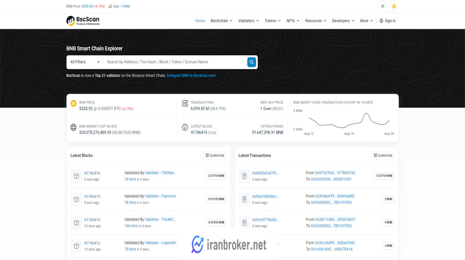Expand the Tokens menu

272,21
